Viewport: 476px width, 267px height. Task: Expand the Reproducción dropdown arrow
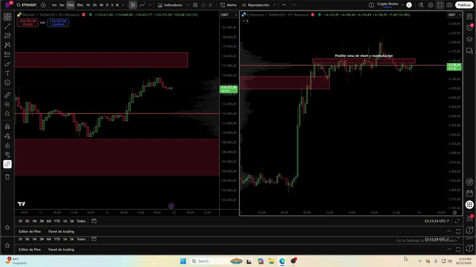coord(274,5)
